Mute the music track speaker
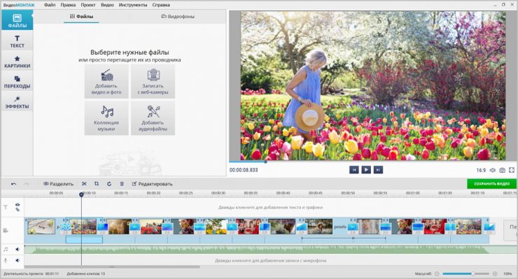The height and width of the screenshot is (279, 518). tap(17, 250)
